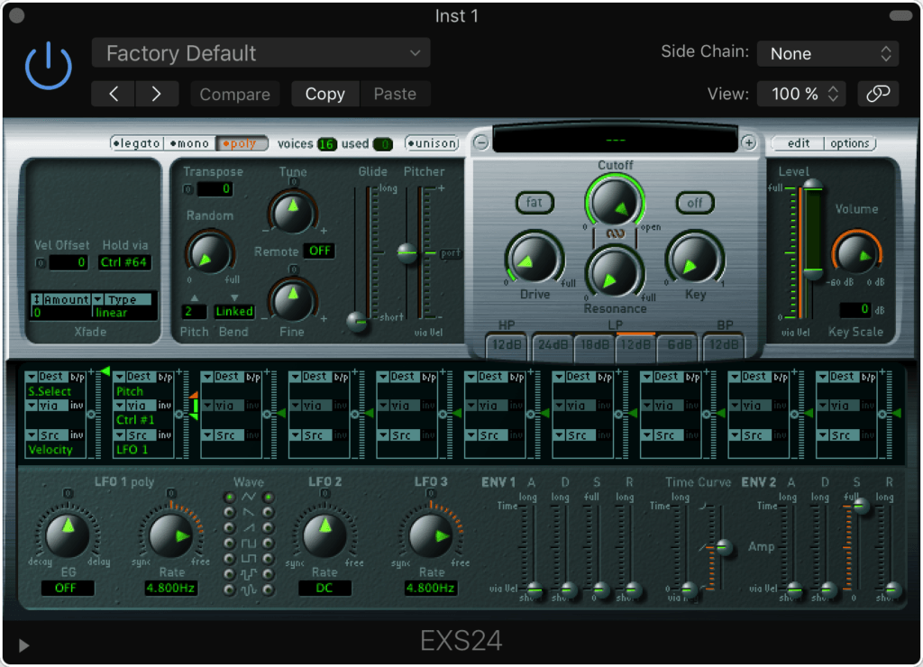
Task: Select the LP 12dB filter type
Action: [x=635, y=344]
